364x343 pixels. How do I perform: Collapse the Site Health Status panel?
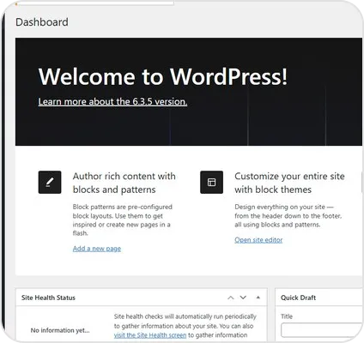pyautogui.click(x=258, y=298)
